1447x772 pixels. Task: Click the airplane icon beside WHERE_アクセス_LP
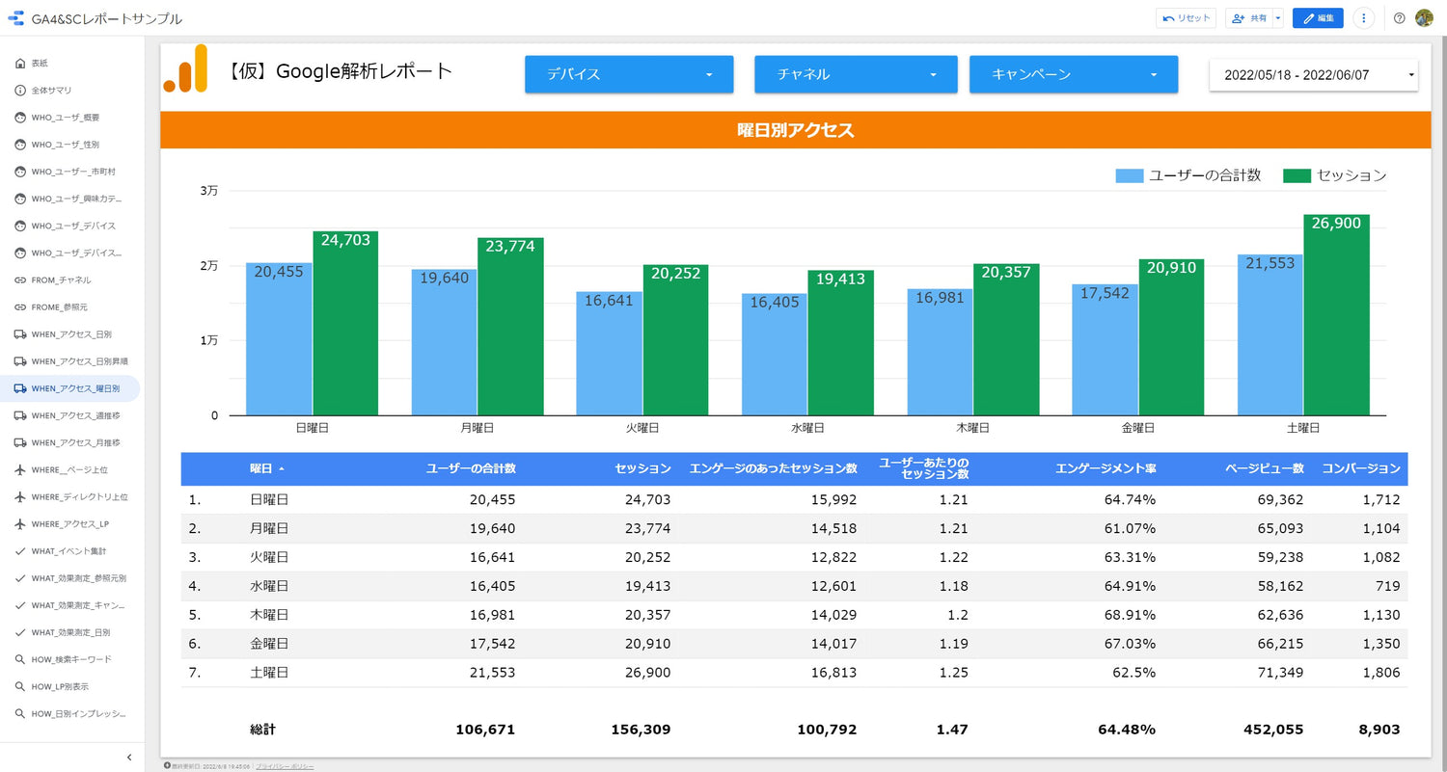click(20, 524)
